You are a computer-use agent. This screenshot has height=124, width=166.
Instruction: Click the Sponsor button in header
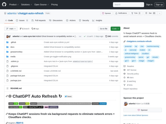(x=107, y=13)
